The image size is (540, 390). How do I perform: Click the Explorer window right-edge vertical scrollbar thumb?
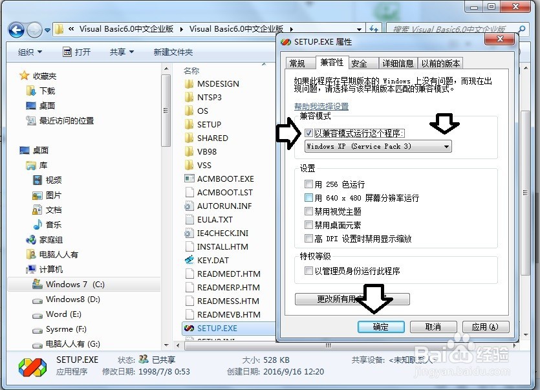525,193
